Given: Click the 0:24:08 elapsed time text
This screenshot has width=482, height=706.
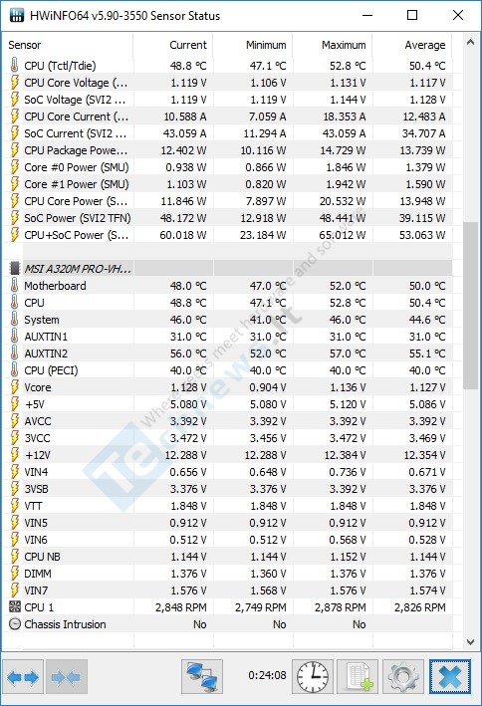Looking at the screenshot, I should (267, 675).
